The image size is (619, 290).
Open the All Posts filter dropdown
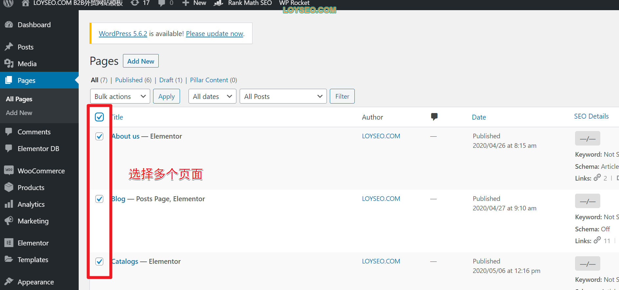(x=283, y=96)
